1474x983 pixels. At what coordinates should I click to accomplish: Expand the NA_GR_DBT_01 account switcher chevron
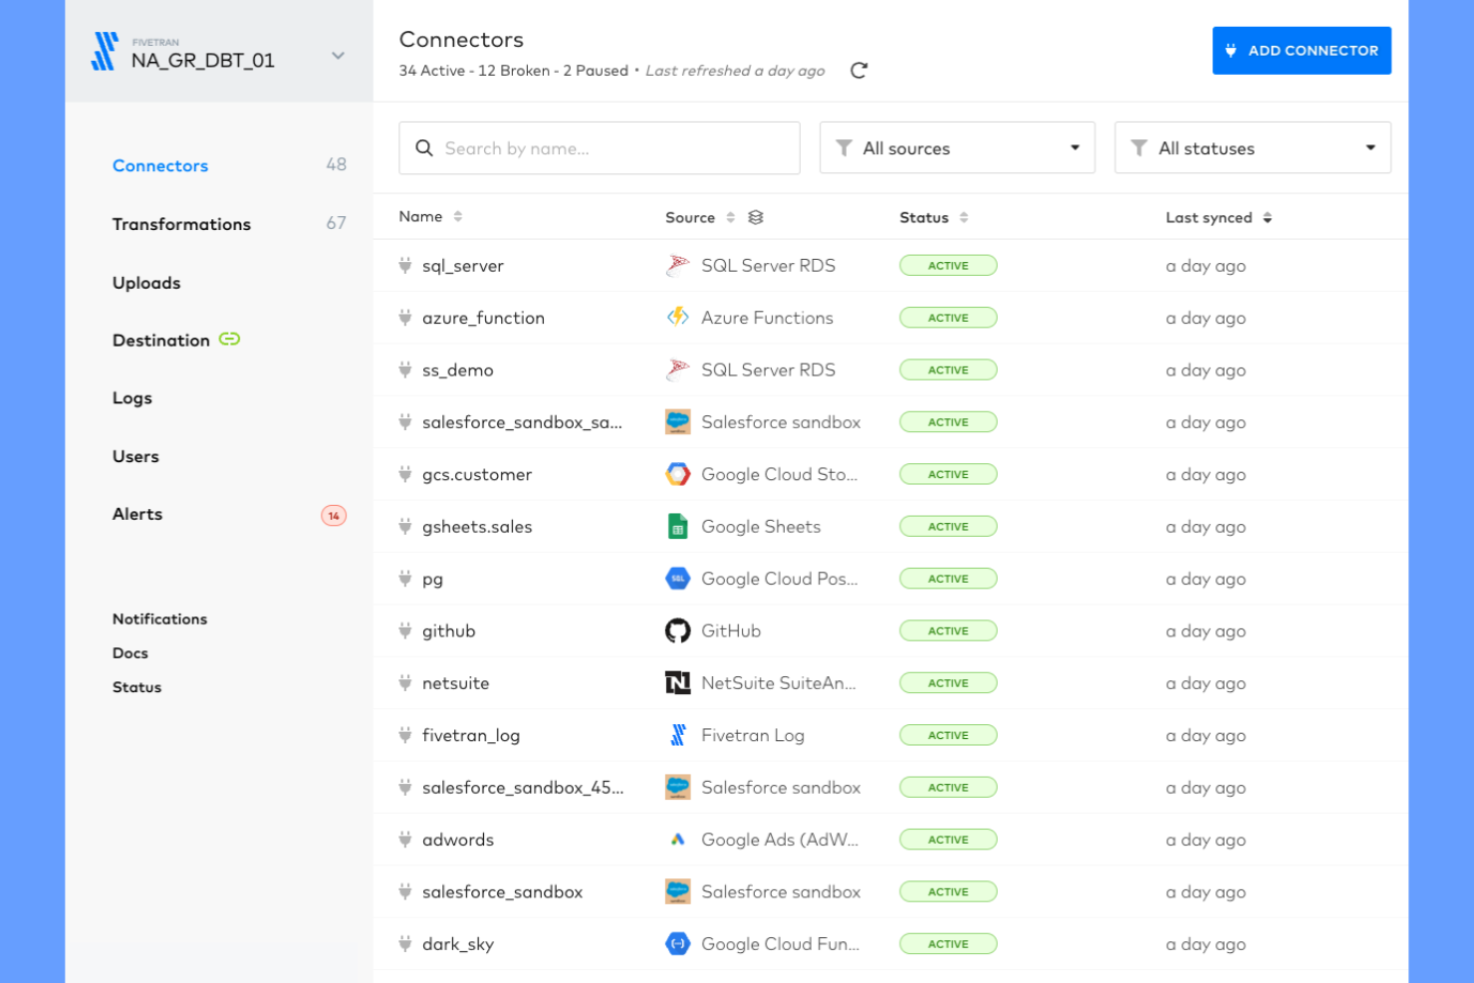(x=338, y=55)
